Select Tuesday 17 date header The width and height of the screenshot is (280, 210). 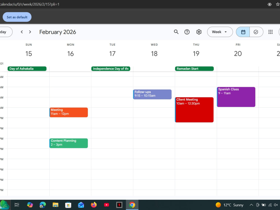pos(112,53)
